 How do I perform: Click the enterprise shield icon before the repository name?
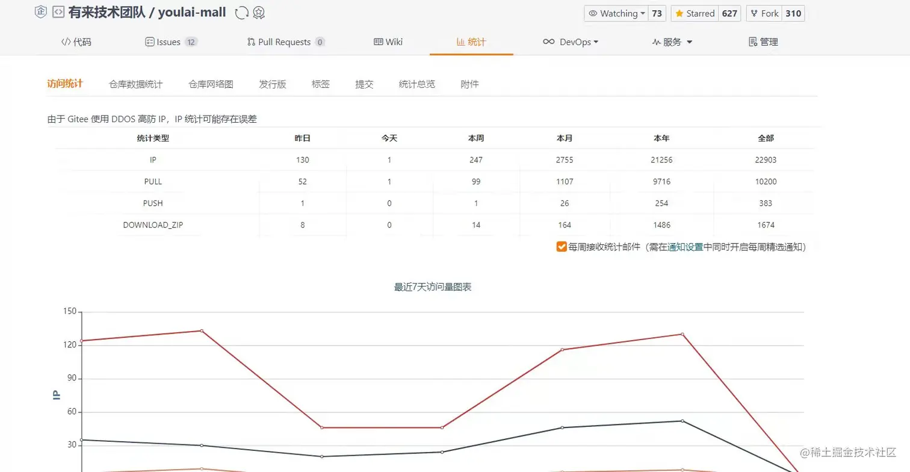[41, 12]
